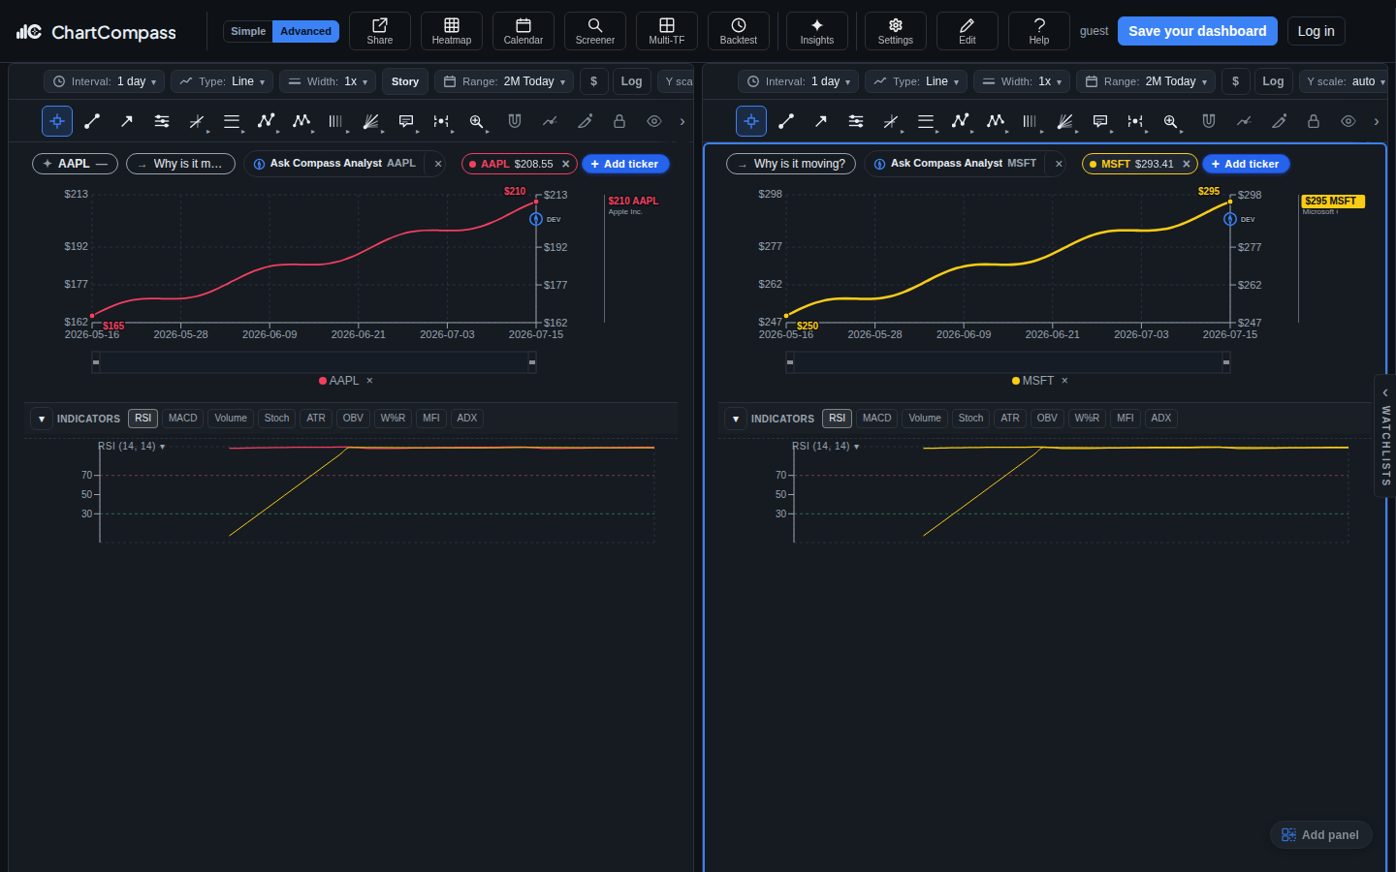Screen dimensions: 1396x872
Task: Launch the Screener
Action: (x=595, y=31)
